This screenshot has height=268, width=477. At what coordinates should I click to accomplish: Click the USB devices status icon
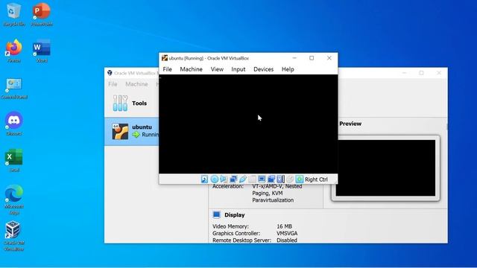(x=243, y=179)
